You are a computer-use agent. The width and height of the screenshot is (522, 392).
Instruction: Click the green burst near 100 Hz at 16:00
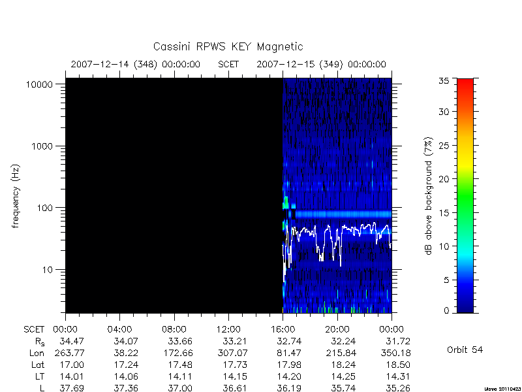(x=286, y=203)
